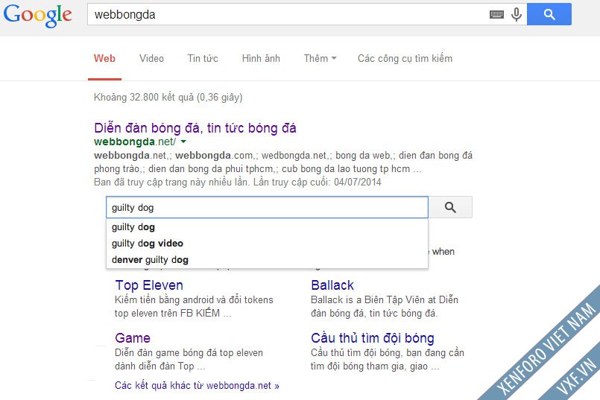The height and width of the screenshot is (400, 600).
Task: Choose the 'guilty dog video' suggestion
Action: point(148,244)
